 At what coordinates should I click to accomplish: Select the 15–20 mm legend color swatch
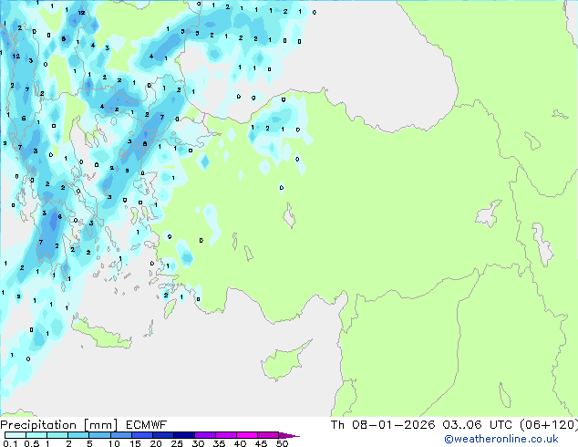click(141, 435)
